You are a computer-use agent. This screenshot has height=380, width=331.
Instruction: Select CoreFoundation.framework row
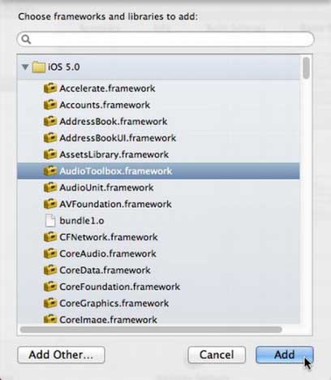[158, 287]
